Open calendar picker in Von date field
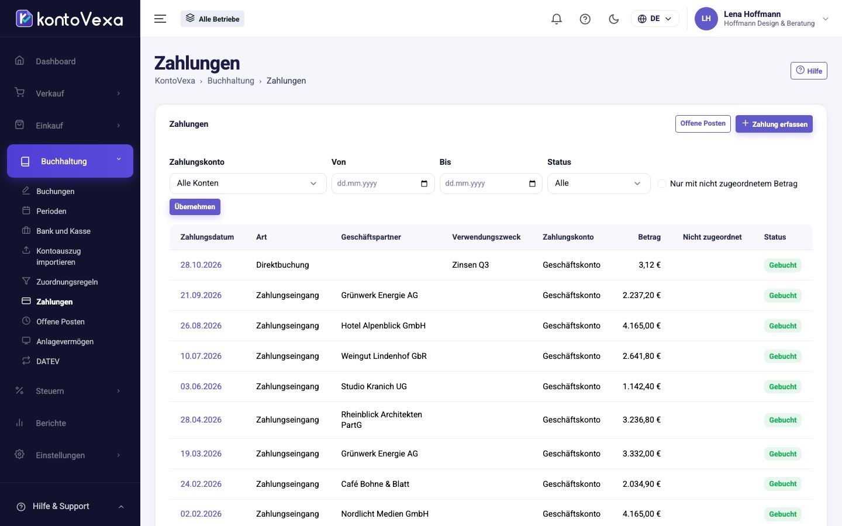 (x=424, y=184)
